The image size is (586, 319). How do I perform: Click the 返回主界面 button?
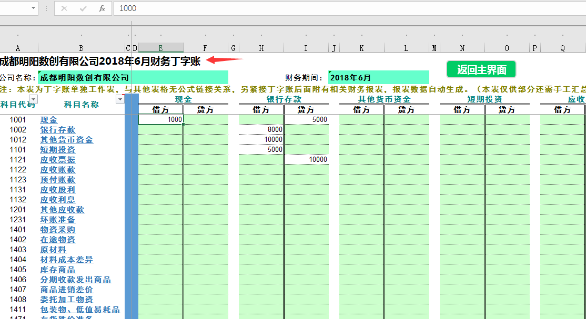pos(481,69)
